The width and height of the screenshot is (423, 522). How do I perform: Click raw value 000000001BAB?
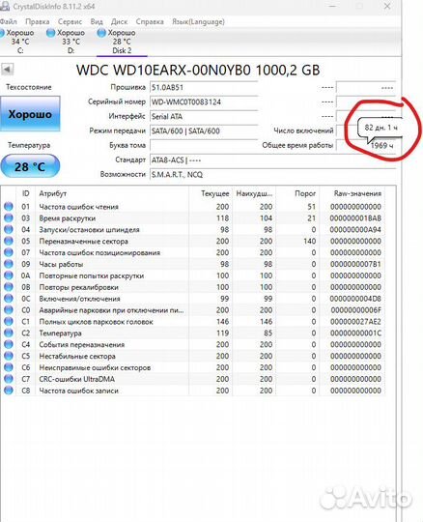[x=355, y=218]
